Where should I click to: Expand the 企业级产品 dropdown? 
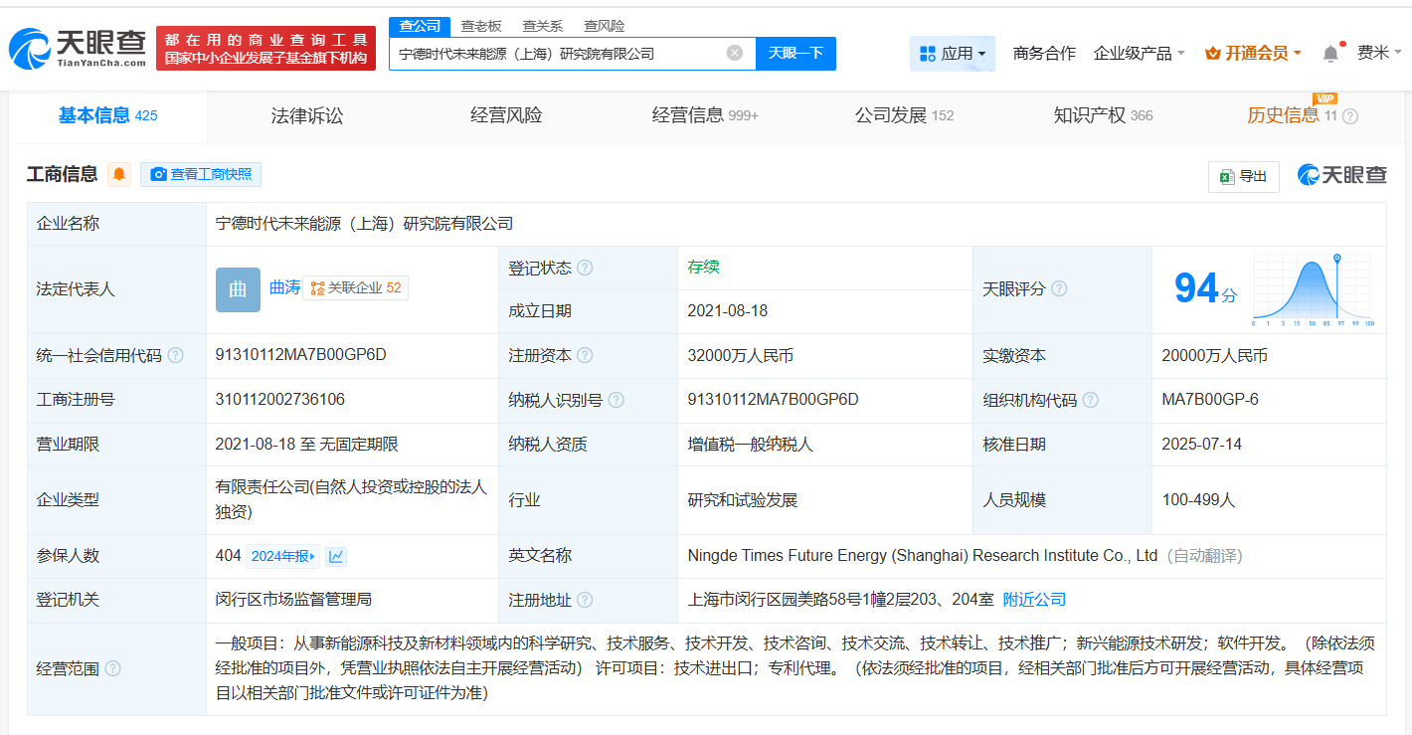[1139, 54]
